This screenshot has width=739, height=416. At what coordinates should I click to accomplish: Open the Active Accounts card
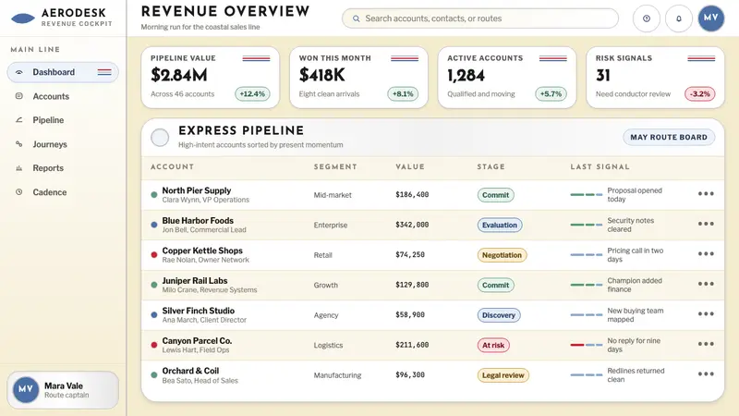[506, 78]
